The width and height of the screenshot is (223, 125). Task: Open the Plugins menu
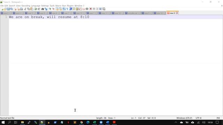click(x=70, y=6)
